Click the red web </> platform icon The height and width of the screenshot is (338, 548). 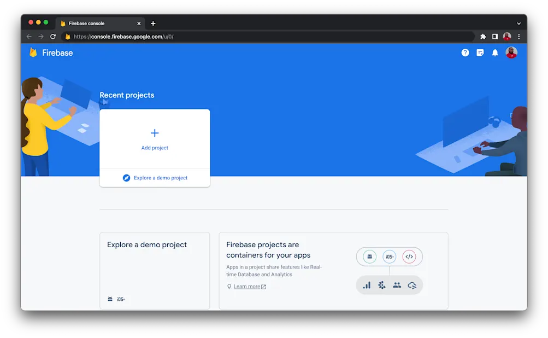(409, 257)
